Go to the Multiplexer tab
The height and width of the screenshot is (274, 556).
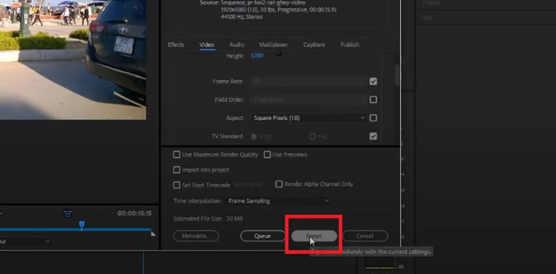click(x=273, y=44)
